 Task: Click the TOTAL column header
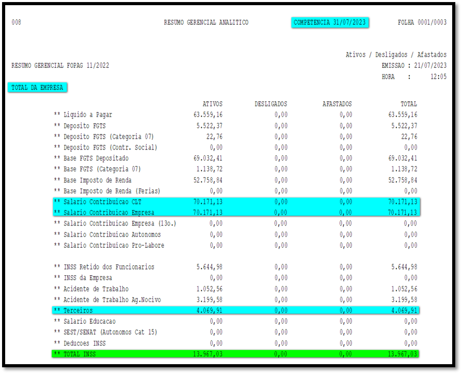pos(409,104)
